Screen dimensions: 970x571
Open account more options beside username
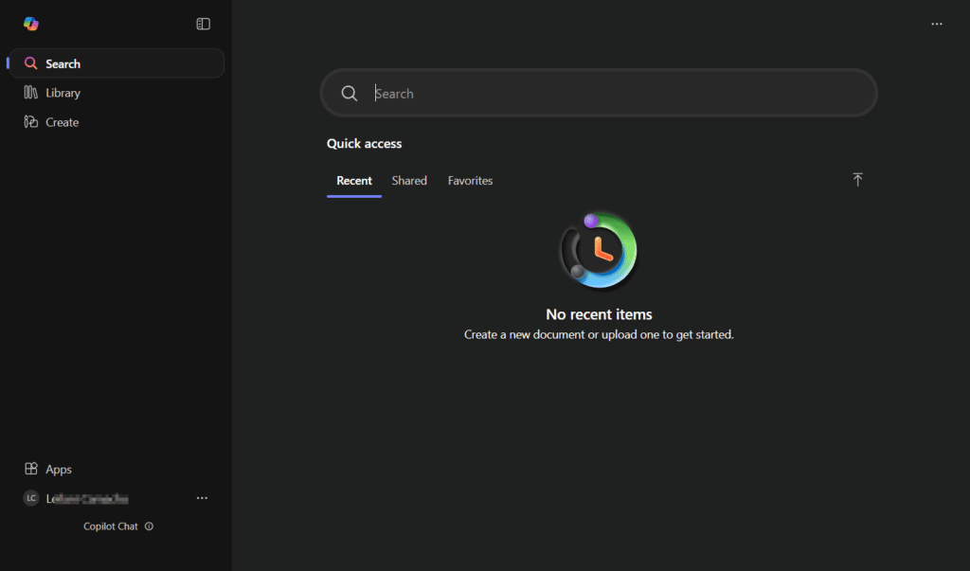click(202, 498)
